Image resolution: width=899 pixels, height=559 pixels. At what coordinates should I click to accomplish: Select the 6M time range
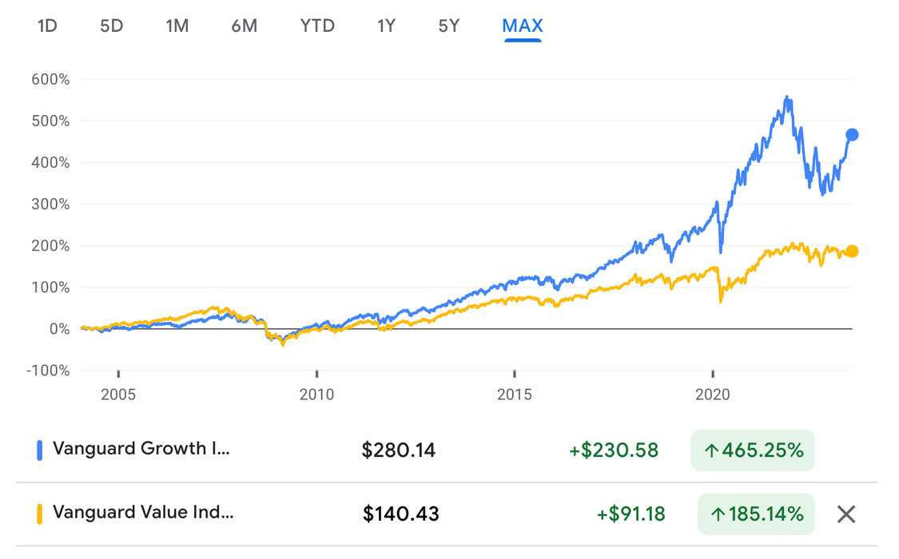(244, 25)
